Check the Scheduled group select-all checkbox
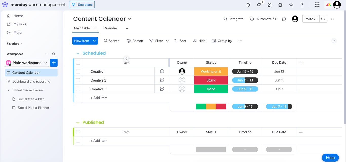Image resolution: width=346 pixels, height=162 pixels. pos(78,62)
